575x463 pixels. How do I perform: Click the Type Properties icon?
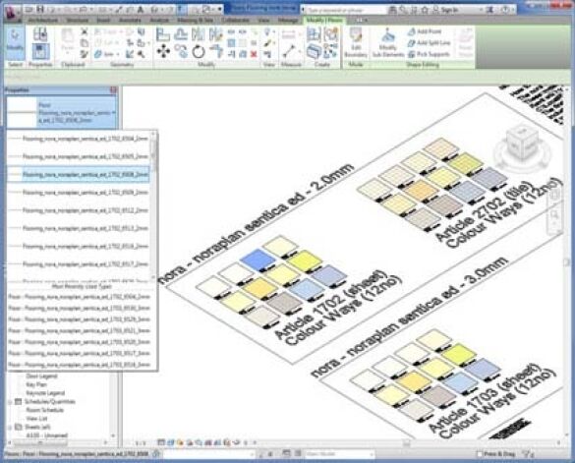pos(40,34)
